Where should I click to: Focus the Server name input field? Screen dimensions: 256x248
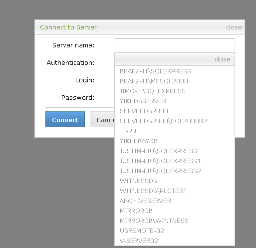click(175, 45)
